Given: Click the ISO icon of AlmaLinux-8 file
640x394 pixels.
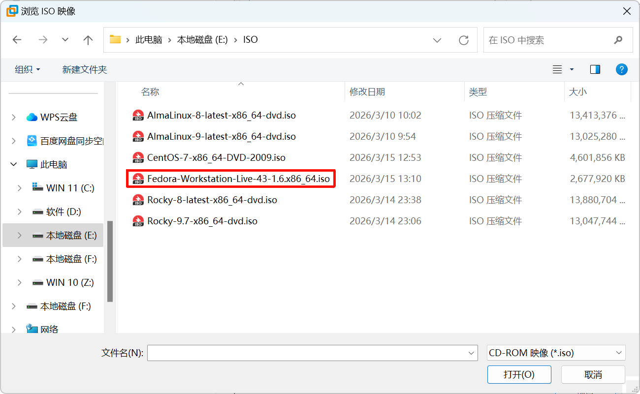Looking at the screenshot, I should pos(138,116).
